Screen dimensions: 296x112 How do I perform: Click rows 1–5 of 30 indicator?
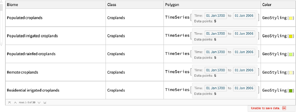click(x=27, y=103)
